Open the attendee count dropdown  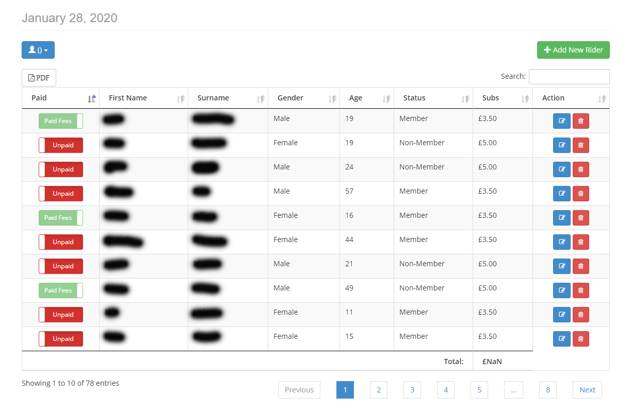pos(38,50)
